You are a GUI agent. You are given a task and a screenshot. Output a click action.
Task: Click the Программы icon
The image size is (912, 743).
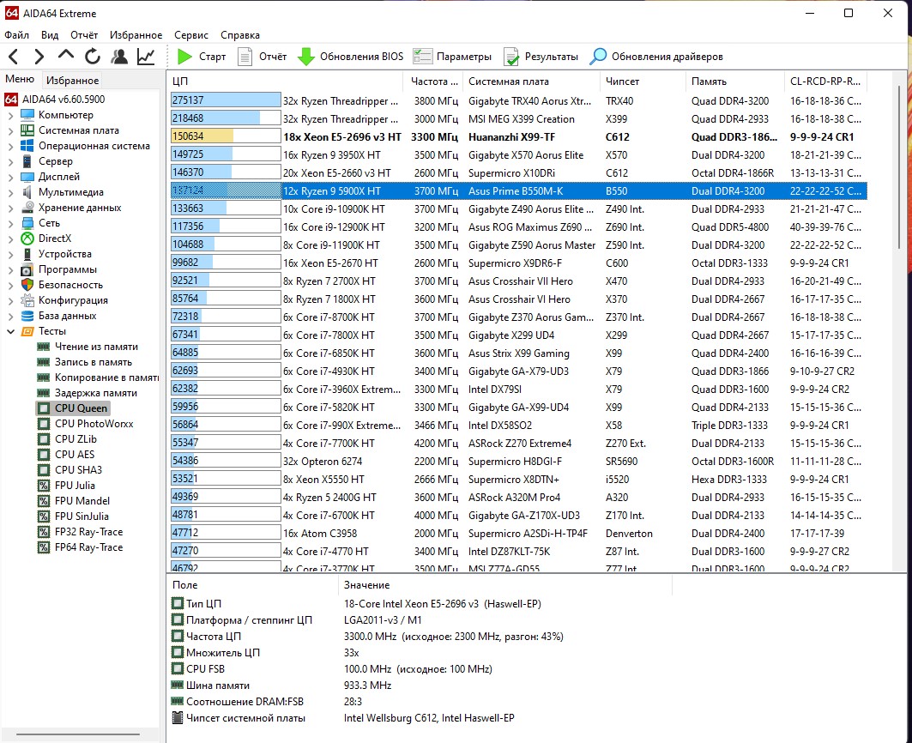27,269
